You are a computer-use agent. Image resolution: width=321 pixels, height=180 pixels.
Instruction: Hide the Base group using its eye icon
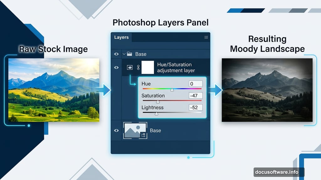(x=116, y=54)
